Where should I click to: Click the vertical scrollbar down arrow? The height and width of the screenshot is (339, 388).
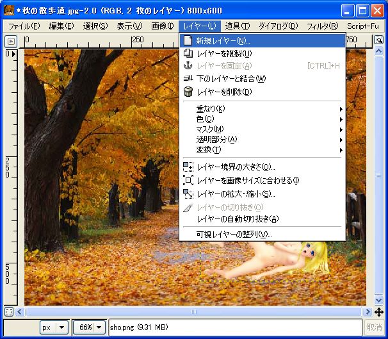[378, 300]
